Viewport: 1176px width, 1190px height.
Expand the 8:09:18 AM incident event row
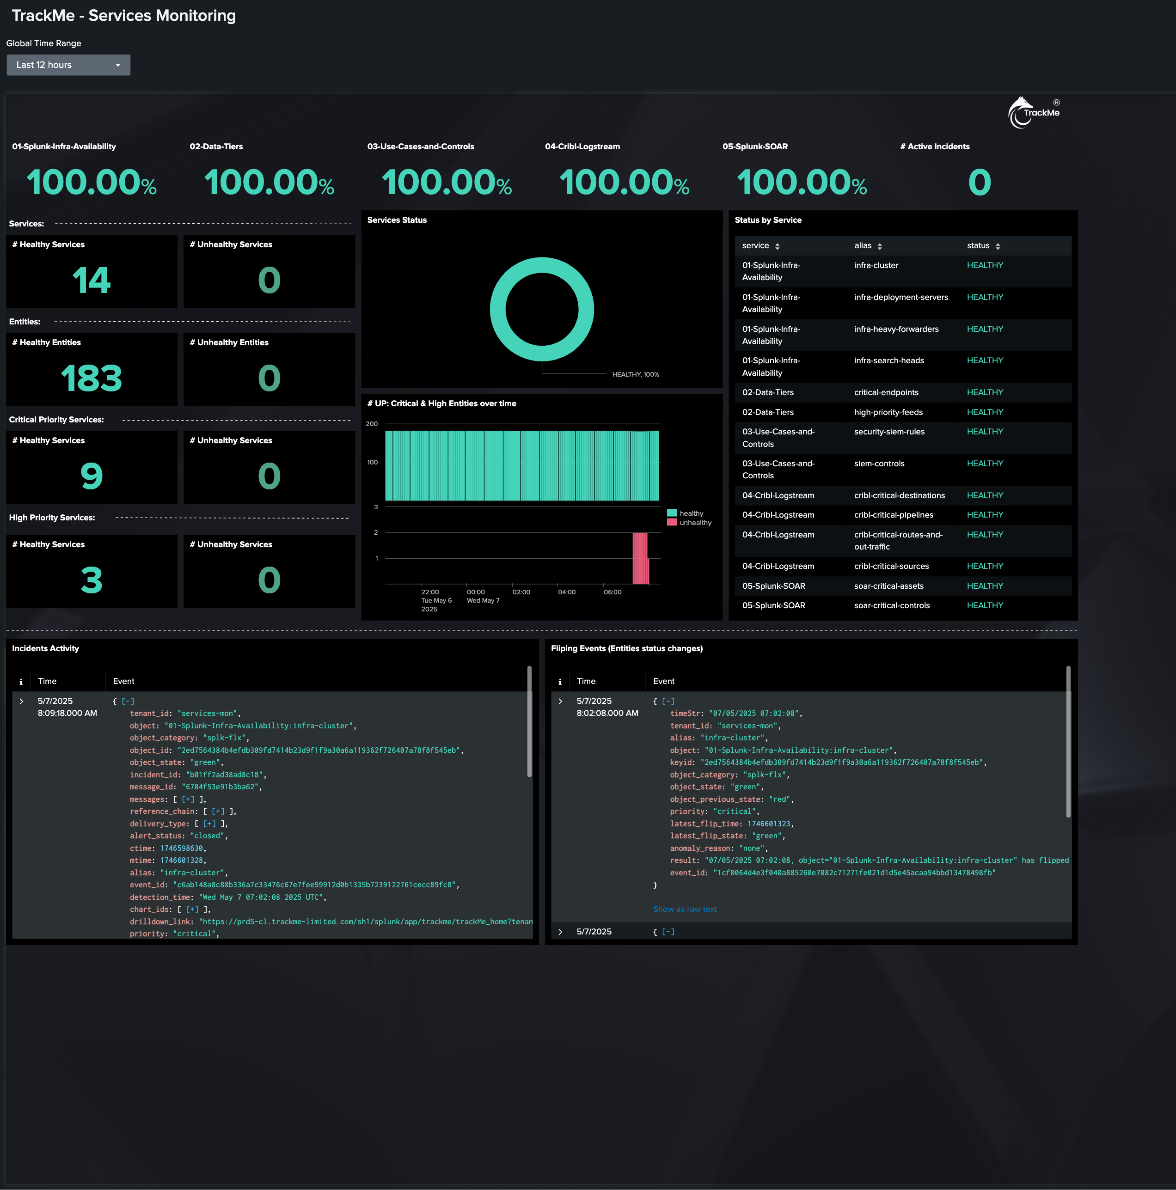pyautogui.click(x=22, y=701)
